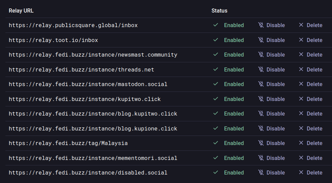Click X icon for blog.kupione.click relay

pyautogui.click(x=301, y=128)
